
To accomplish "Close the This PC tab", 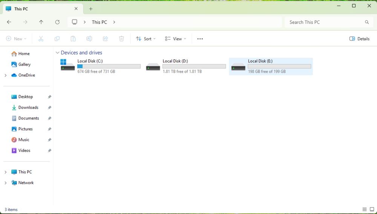I will (x=76, y=9).
